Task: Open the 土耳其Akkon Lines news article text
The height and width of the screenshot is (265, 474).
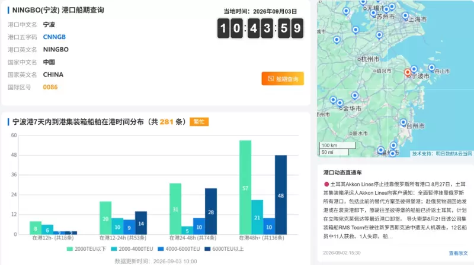Action: coord(395,210)
